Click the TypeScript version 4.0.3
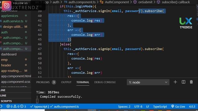The width and height of the screenshot is (198, 111). (x=192, y=107)
